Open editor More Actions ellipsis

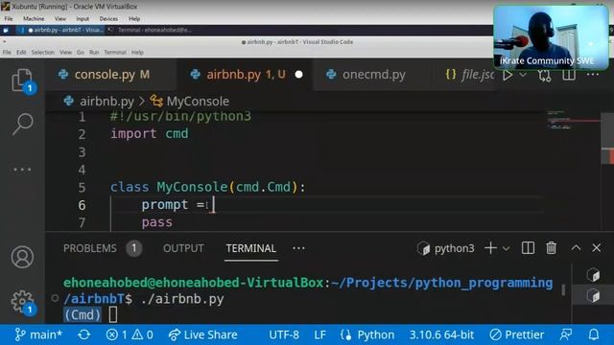tap(593, 75)
